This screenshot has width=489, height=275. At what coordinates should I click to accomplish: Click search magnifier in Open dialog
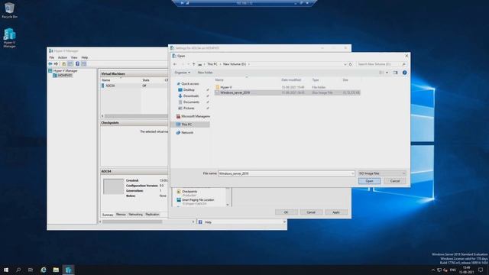tap(404, 64)
